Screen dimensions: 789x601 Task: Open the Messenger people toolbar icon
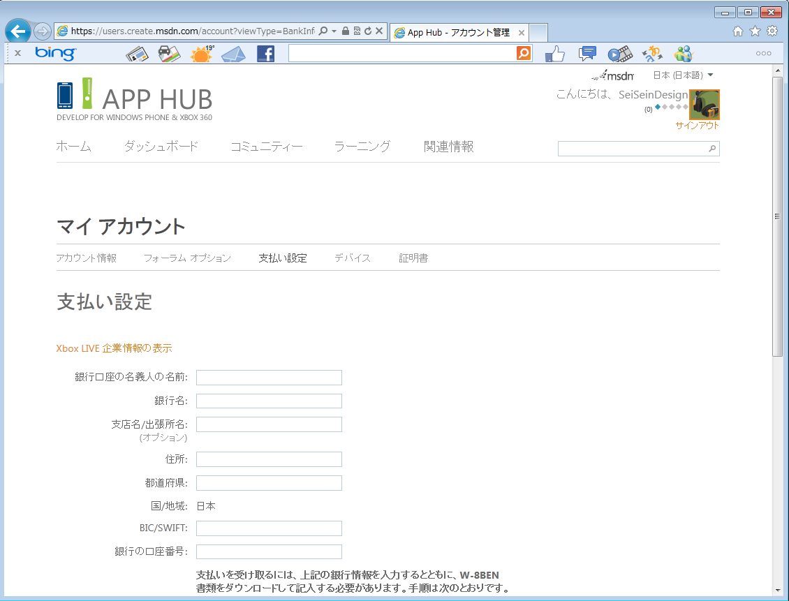684,53
